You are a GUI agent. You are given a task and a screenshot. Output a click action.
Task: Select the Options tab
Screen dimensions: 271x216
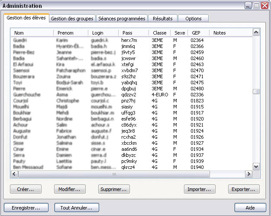click(193, 19)
